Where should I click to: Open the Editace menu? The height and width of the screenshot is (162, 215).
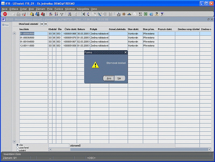14,9
